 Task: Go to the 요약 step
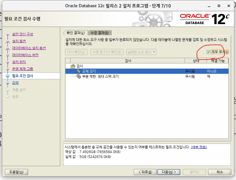pyautogui.click(x=15, y=83)
